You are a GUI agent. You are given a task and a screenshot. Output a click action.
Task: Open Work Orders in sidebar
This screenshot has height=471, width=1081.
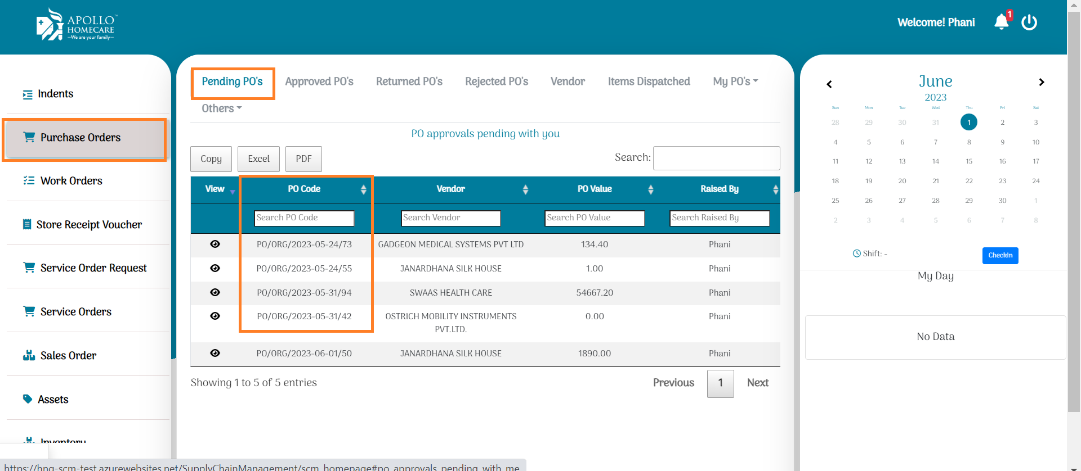point(71,181)
